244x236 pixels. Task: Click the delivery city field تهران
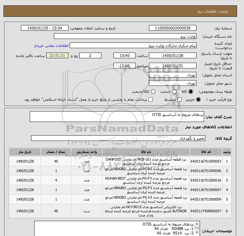[x=173, y=83]
